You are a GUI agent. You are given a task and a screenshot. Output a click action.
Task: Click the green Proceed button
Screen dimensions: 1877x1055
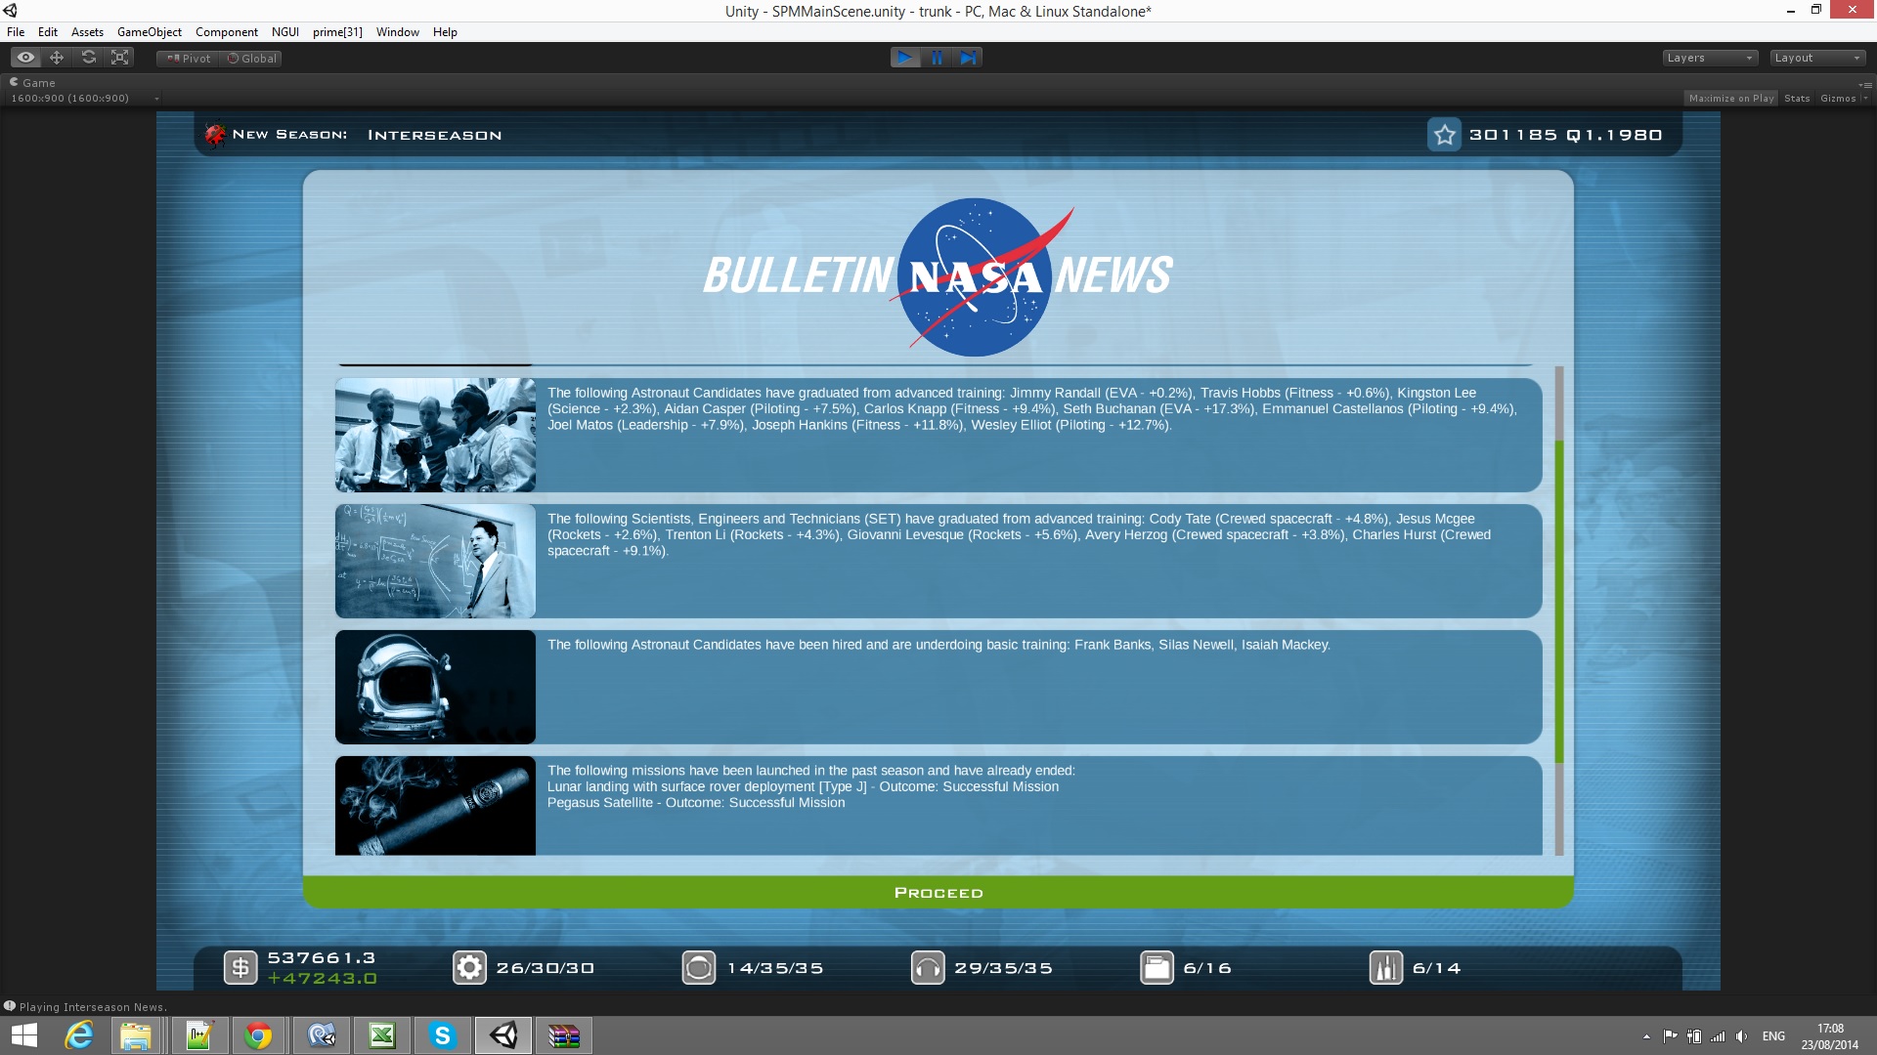938,892
